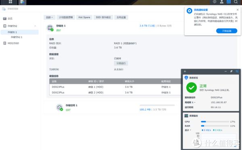Click the '00:16:11' uptime value
The height and width of the screenshot is (150, 242).
click(216, 107)
